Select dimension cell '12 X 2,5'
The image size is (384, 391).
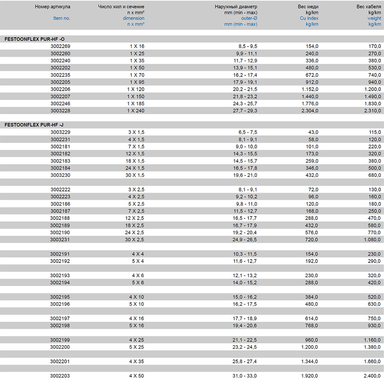click(134, 218)
